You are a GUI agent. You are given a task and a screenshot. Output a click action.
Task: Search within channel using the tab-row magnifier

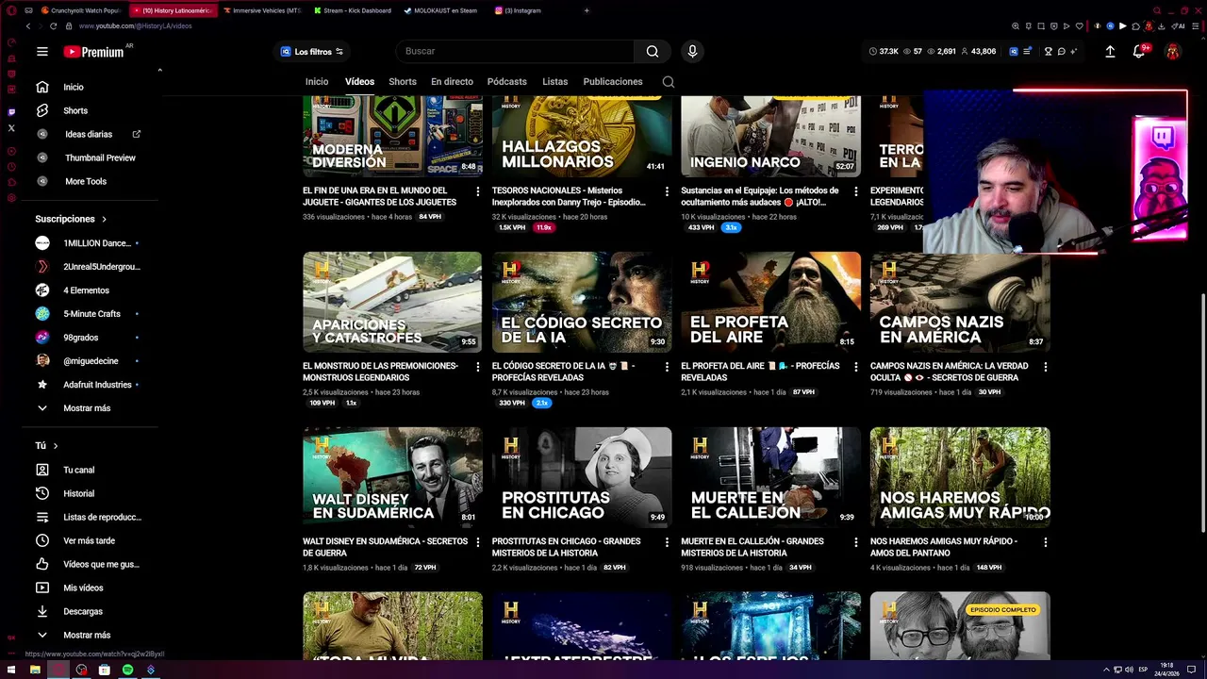click(669, 82)
